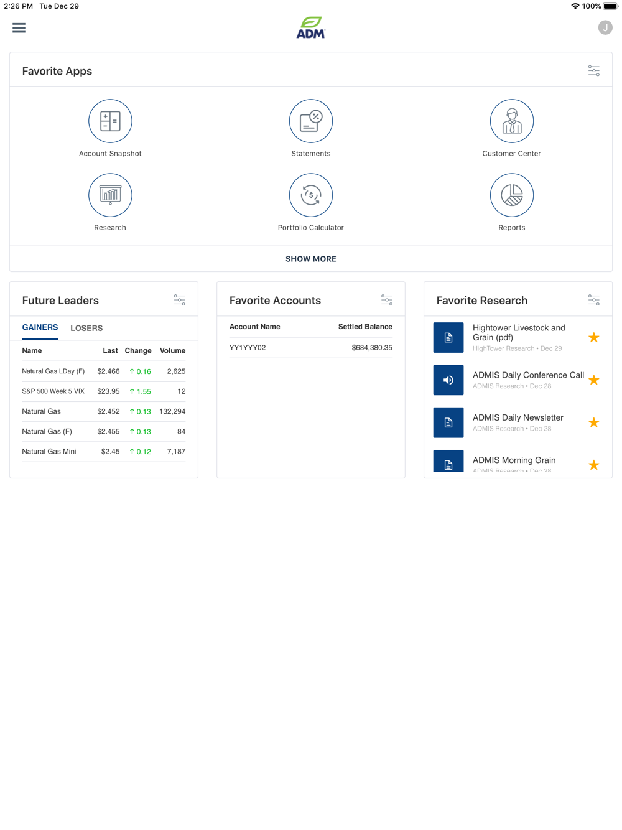Open account YY1YYY02

[248, 348]
